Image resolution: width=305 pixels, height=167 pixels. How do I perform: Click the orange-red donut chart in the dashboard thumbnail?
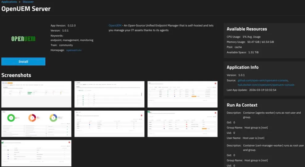pos(32,118)
